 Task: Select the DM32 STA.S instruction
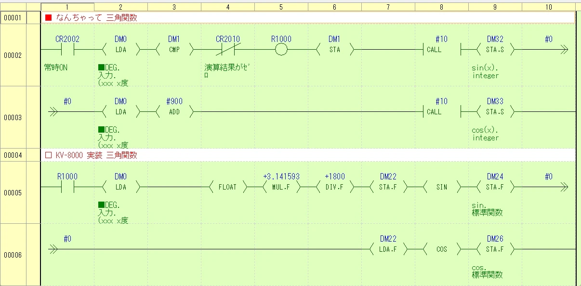click(x=495, y=50)
